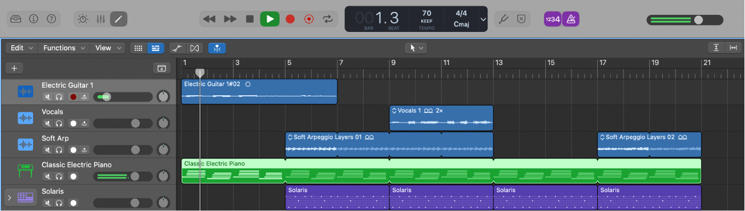Select the Electric Guitar 1#02 region

(x=259, y=91)
